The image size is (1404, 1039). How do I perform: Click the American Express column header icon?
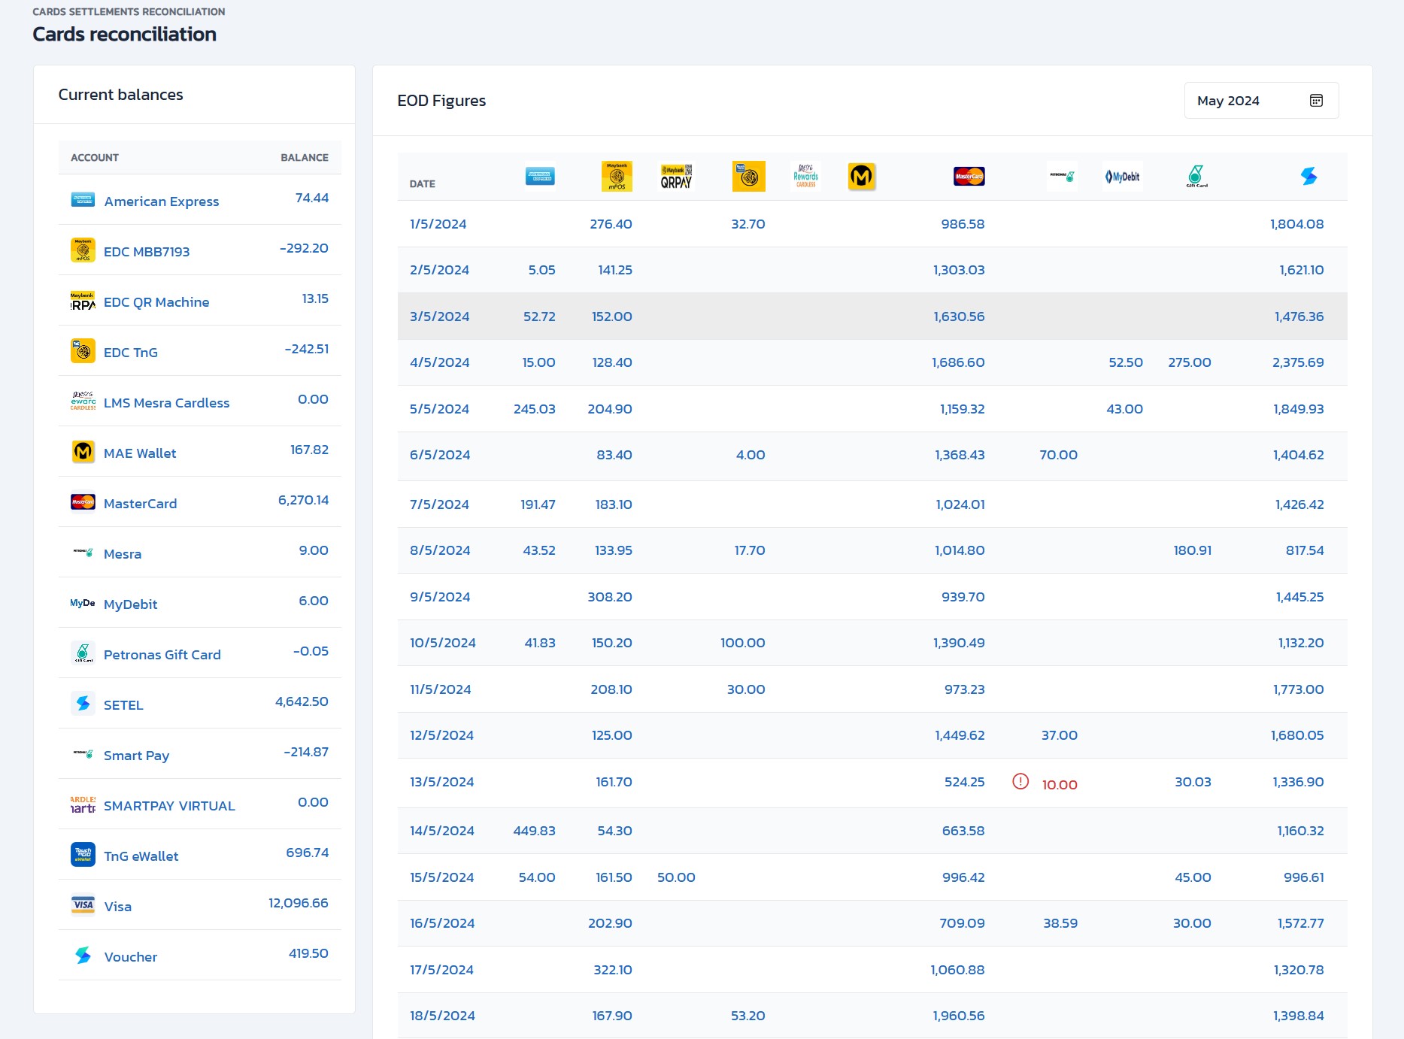coord(539,176)
